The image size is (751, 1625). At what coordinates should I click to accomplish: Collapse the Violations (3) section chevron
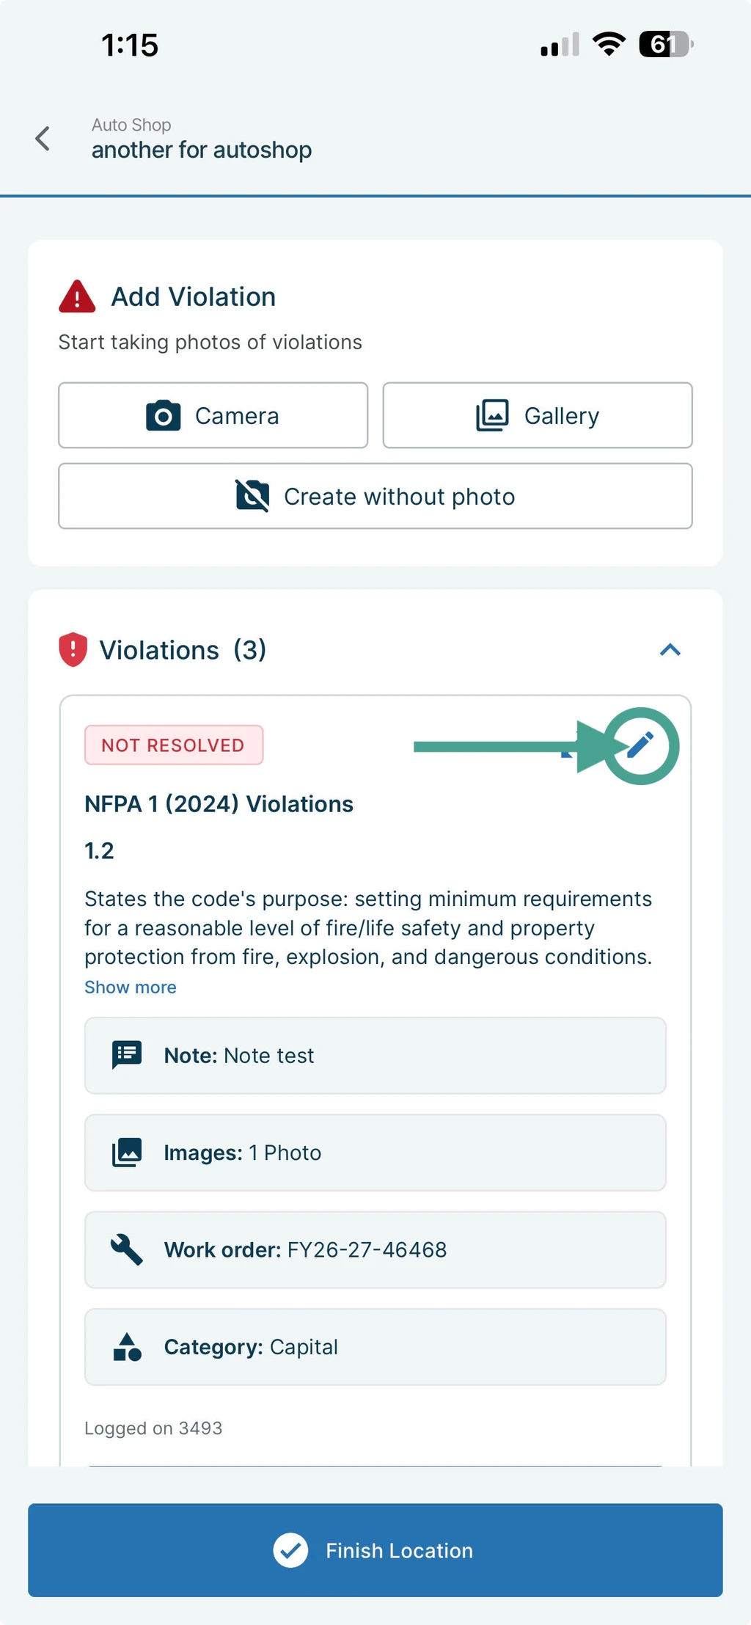(670, 649)
